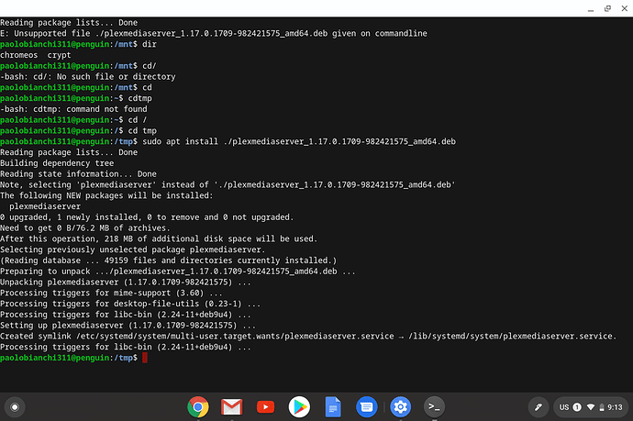The width and height of the screenshot is (633, 421).
Task: Click '(Reading database ... 49159 files' line
Action: tap(169, 260)
